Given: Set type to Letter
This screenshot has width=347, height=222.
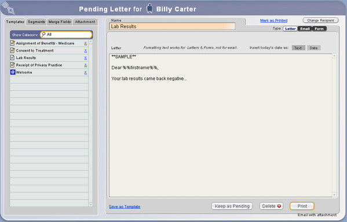Looking at the screenshot, I should point(290,29).
